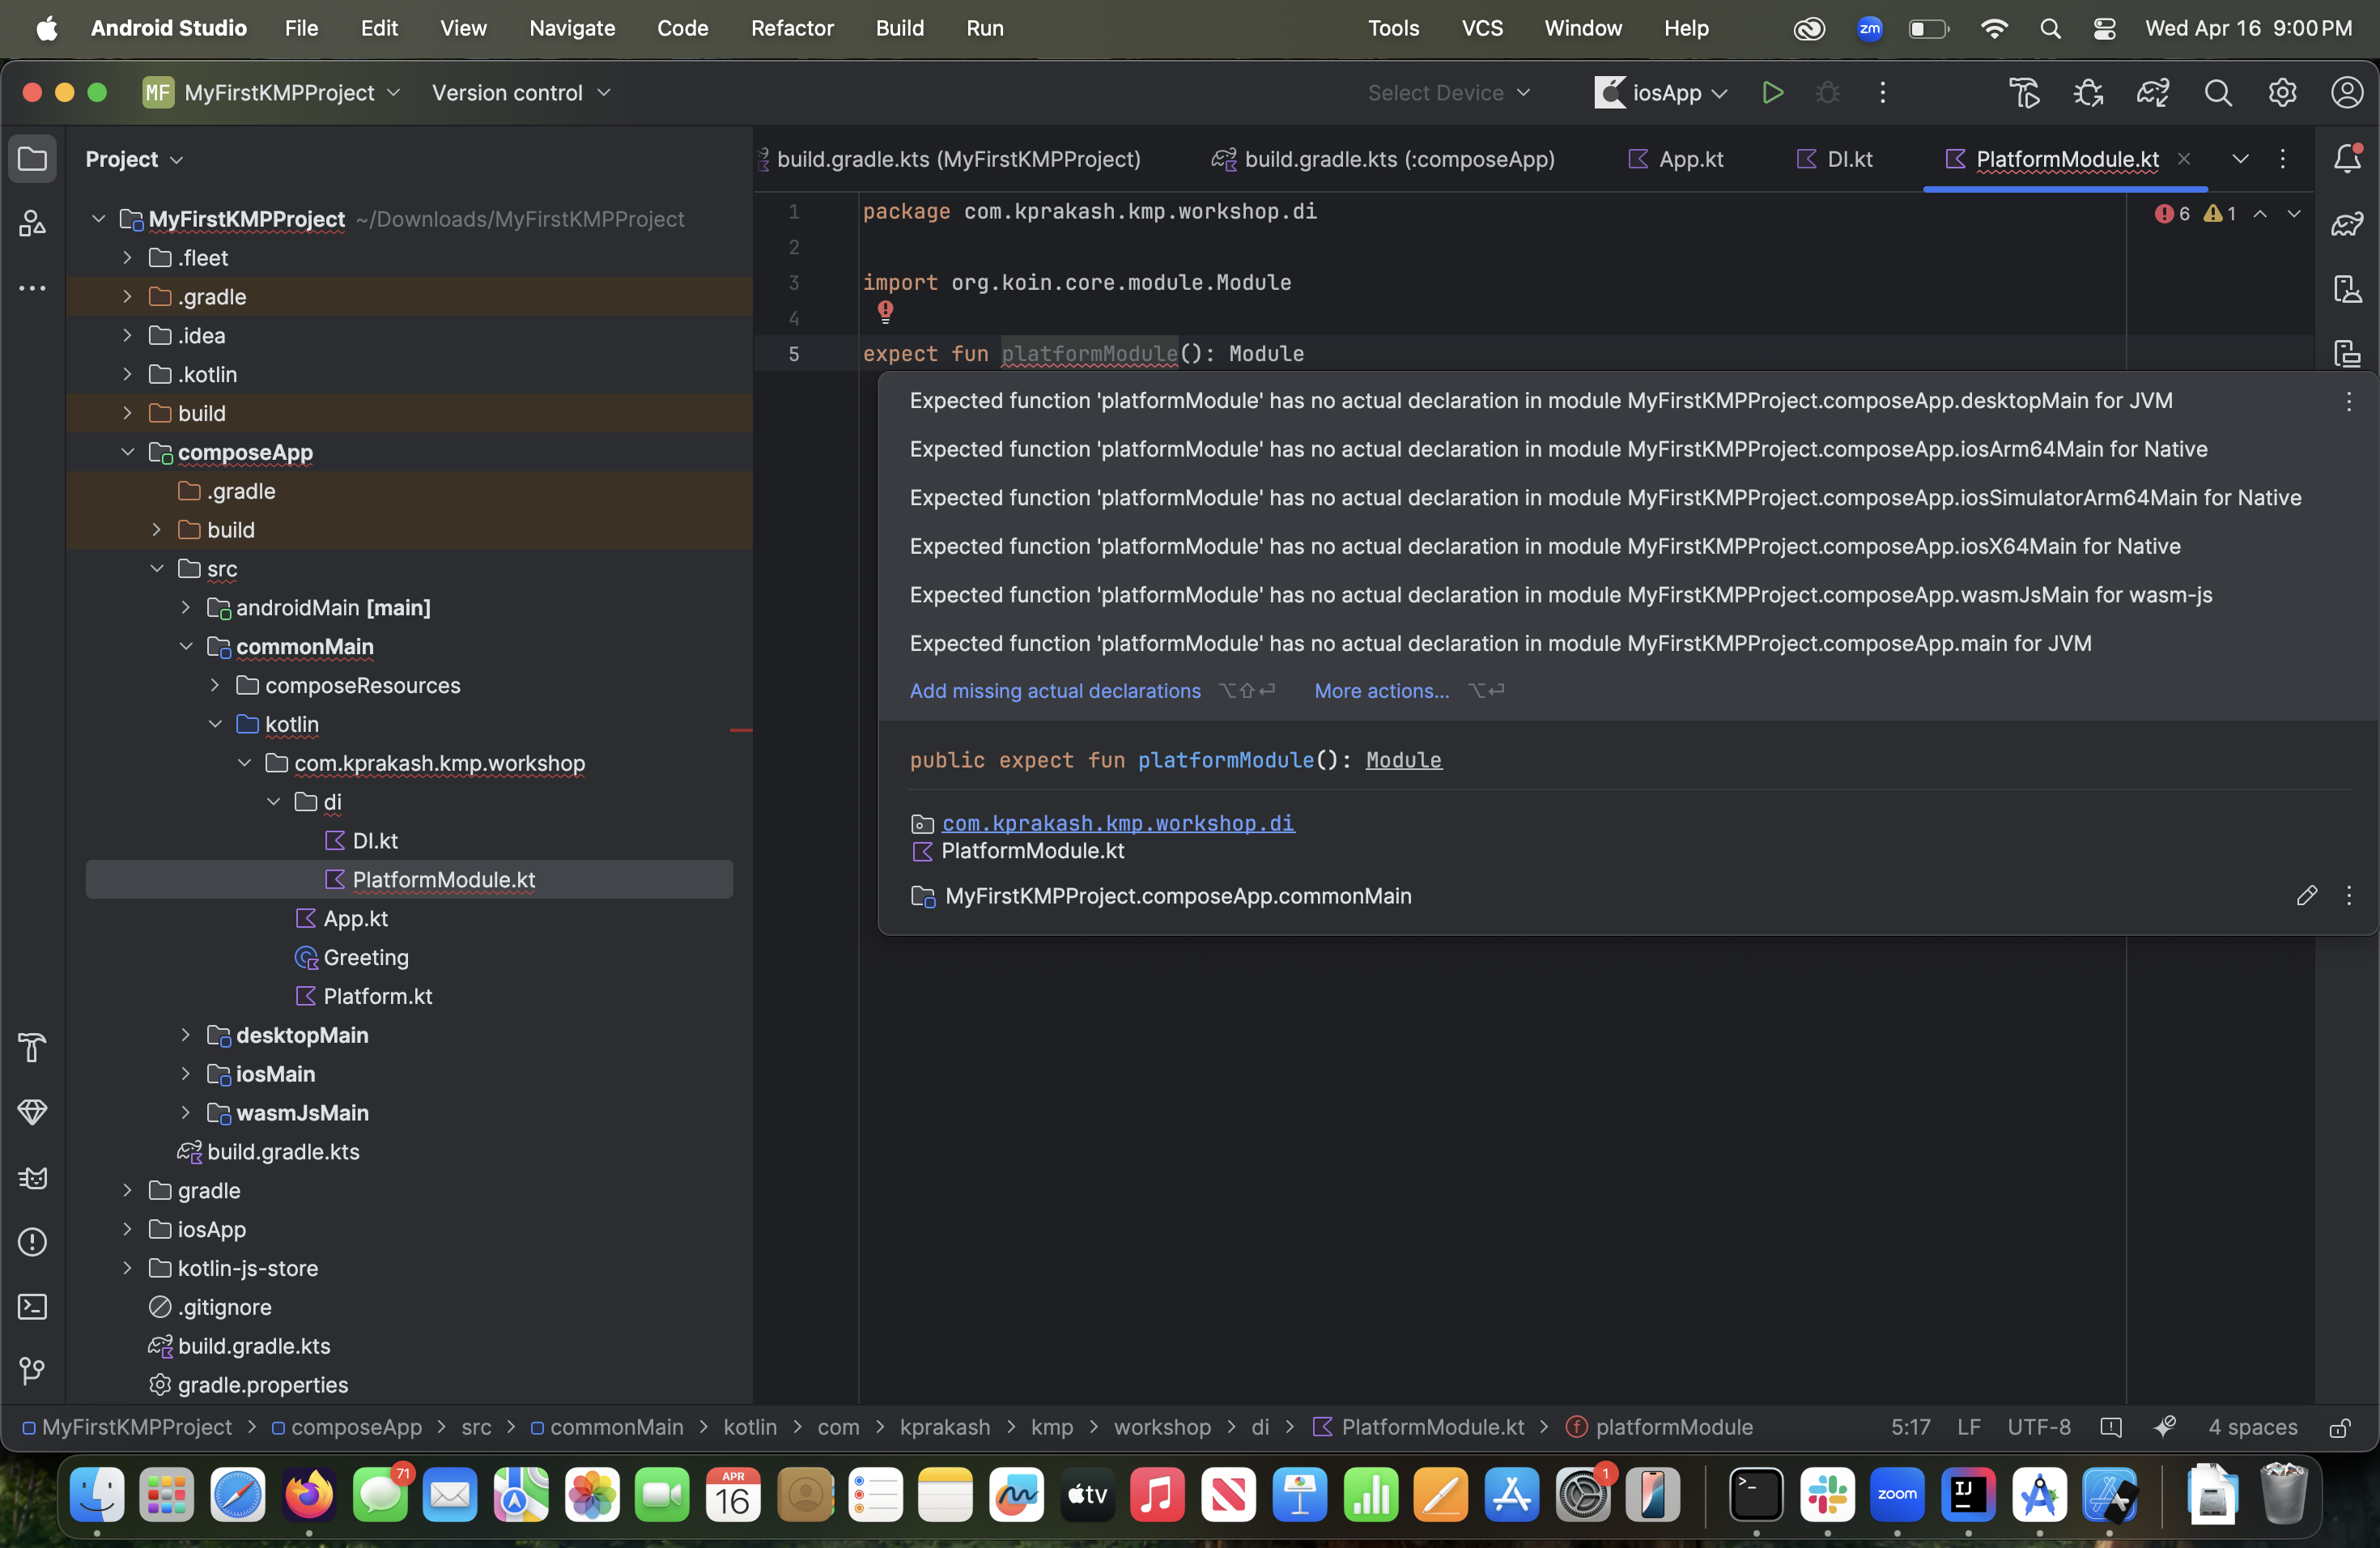The width and height of the screenshot is (2380, 1548).
Task: Open the MyFirstKMPProject project dropdown
Action: [x=272, y=93]
